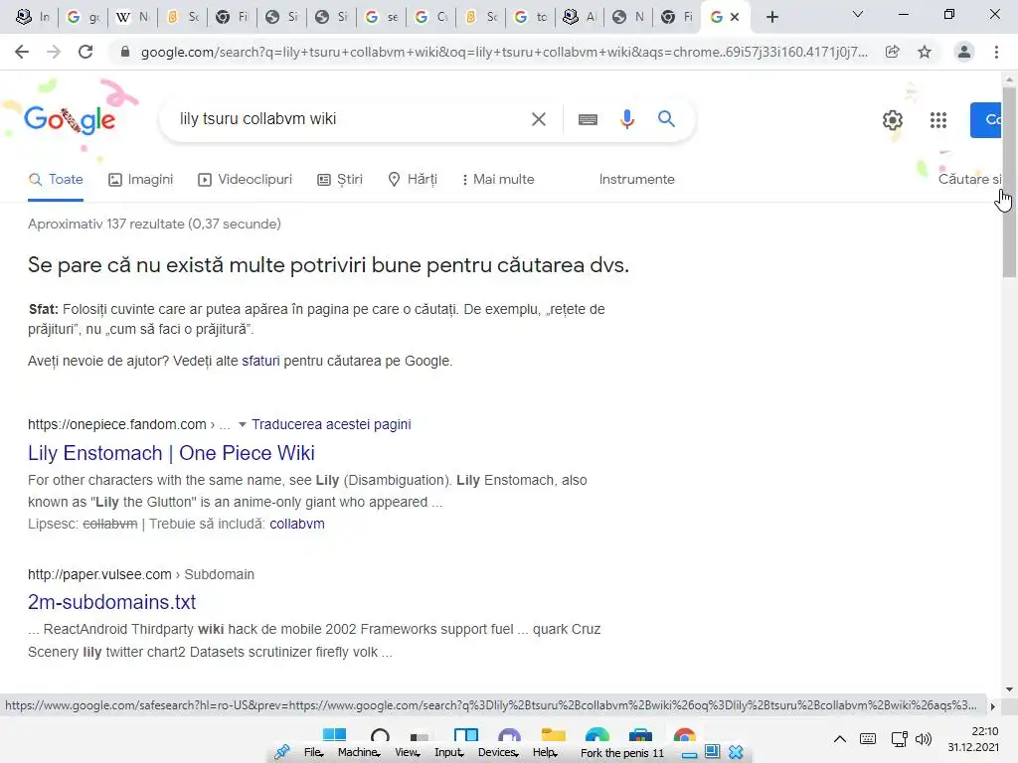Viewport: 1018px width, 763px height.
Task: Share this page from the address bar
Action: tap(892, 52)
